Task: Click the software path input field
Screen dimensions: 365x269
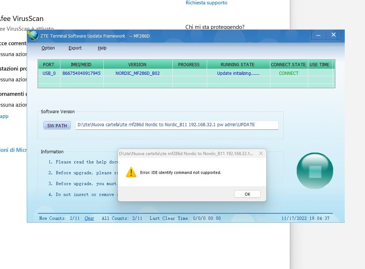Action: (x=177, y=125)
